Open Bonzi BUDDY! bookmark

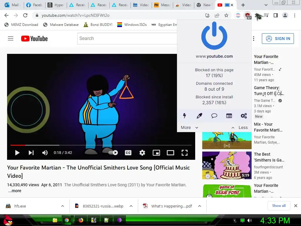click(98, 25)
